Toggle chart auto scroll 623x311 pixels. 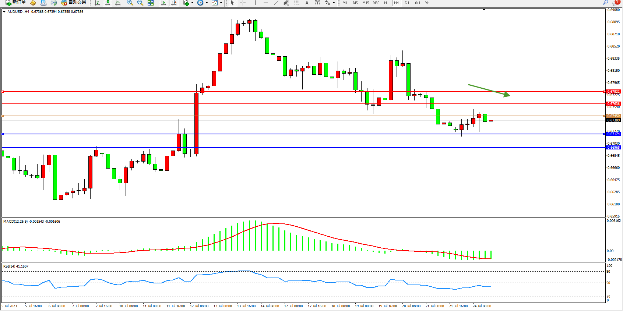pos(164,3)
